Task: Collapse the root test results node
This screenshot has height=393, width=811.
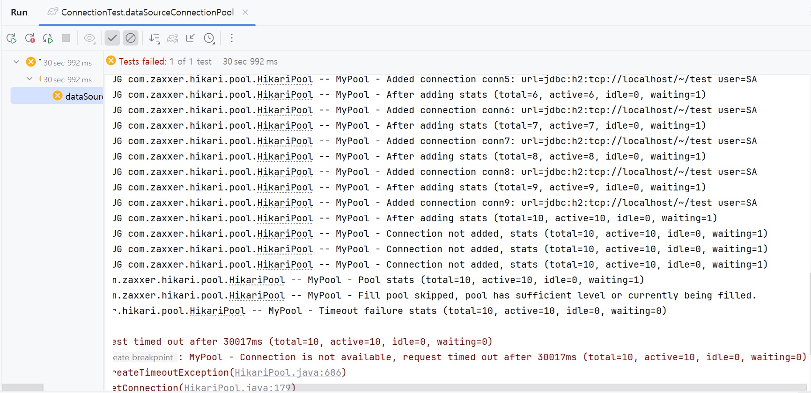Action: click(16, 62)
